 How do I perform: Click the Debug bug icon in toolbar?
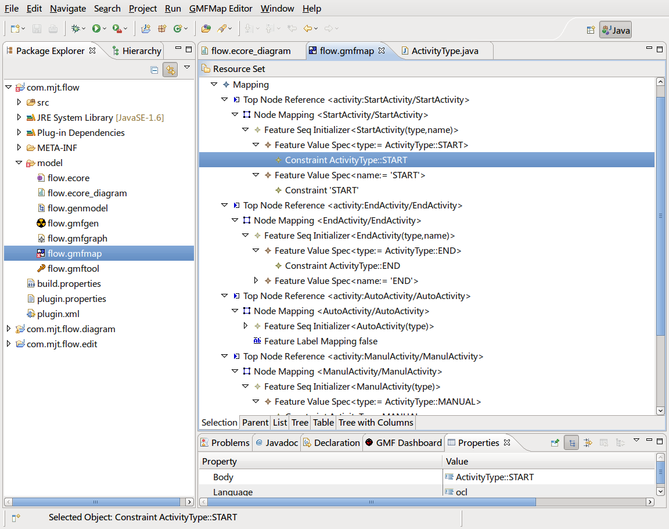click(x=75, y=28)
